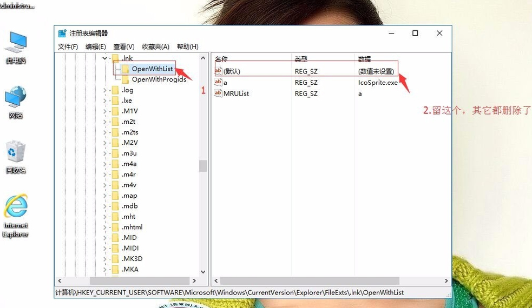The height and width of the screenshot is (308, 532).
Task: Click the .M2V folder icon
Action: [x=115, y=143]
